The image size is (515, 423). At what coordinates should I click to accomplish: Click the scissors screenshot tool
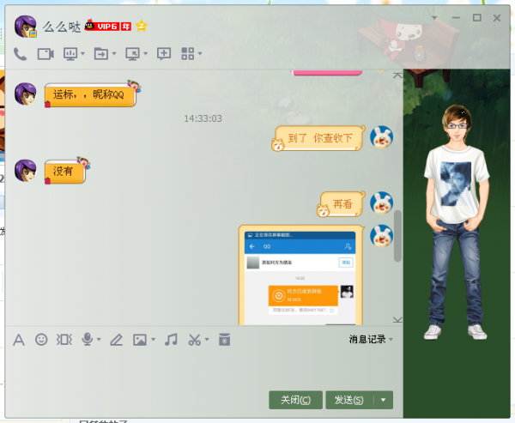point(195,340)
